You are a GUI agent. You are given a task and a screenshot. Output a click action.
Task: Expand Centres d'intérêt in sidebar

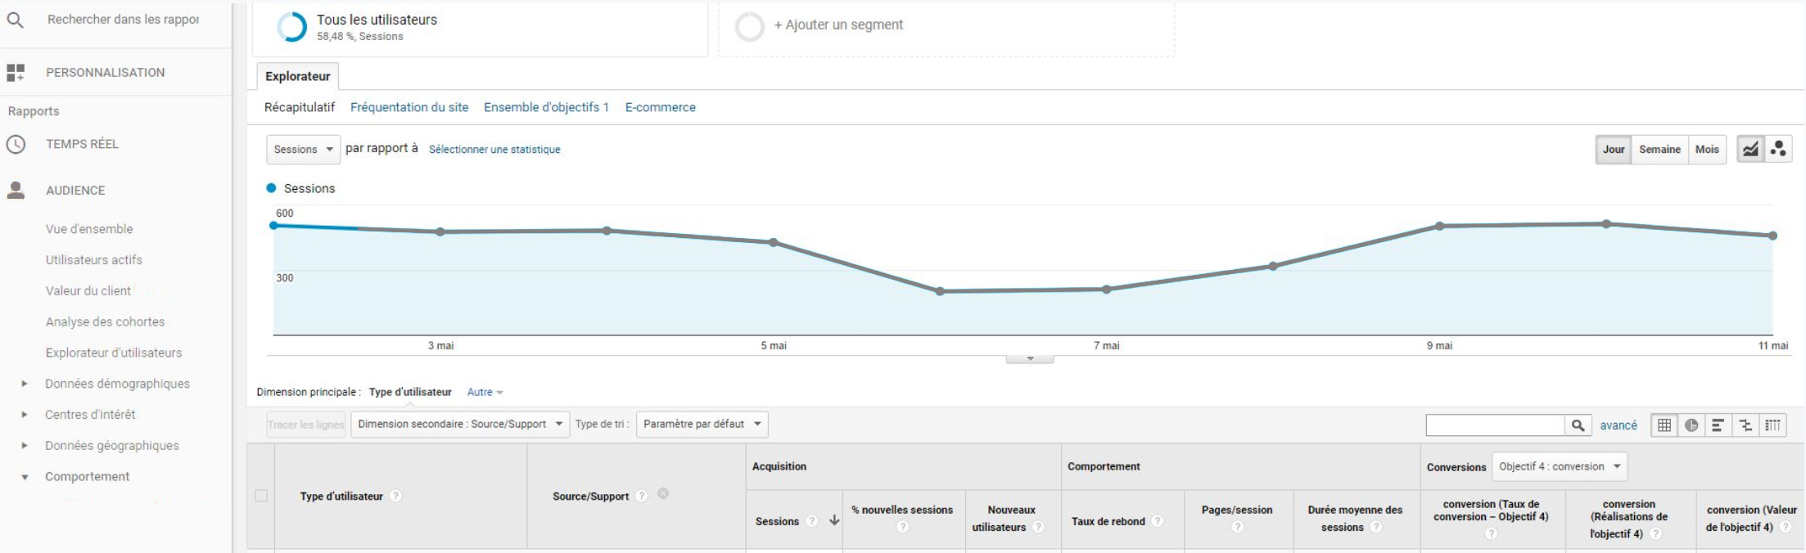point(25,415)
